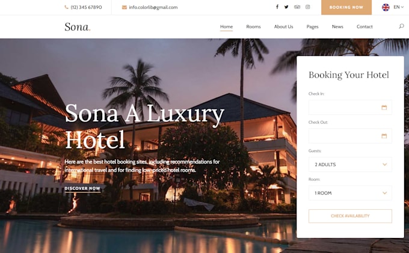Click the Booking Now button
This screenshot has width=409, height=253.
[346, 7]
